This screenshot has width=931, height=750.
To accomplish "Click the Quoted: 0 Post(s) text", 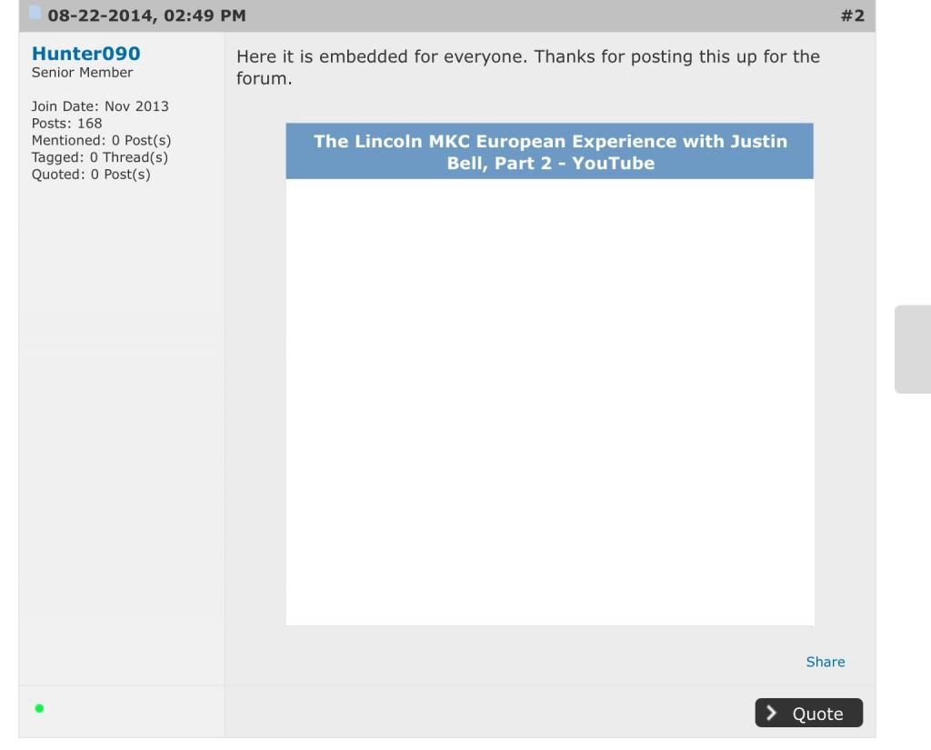I will coord(91,175).
